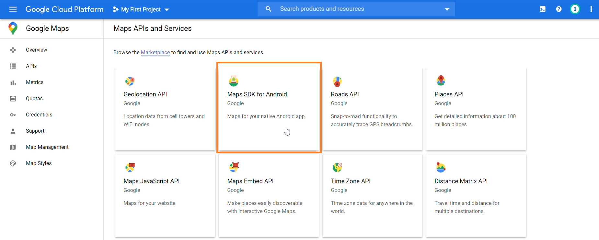Open the Distance Matrix API title
The height and width of the screenshot is (240, 599).
point(461,181)
